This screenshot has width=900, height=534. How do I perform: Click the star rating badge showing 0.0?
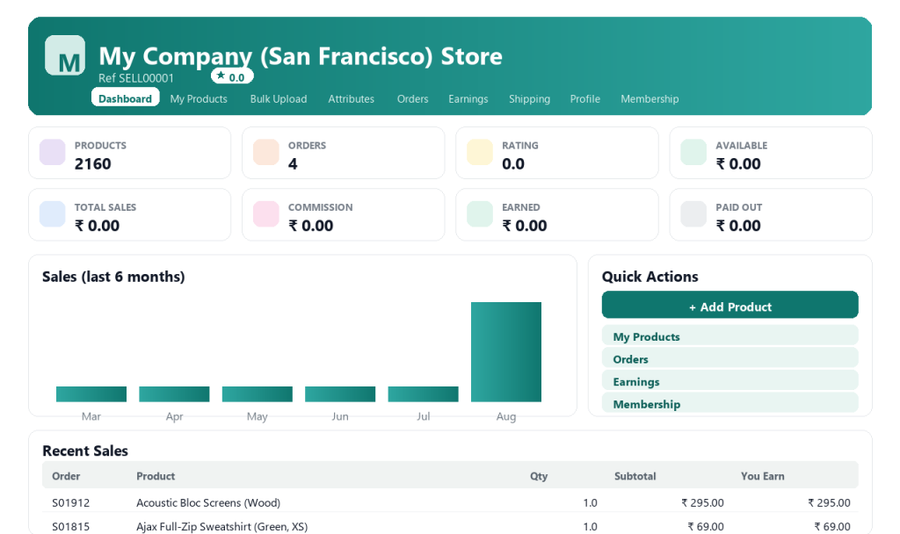232,76
